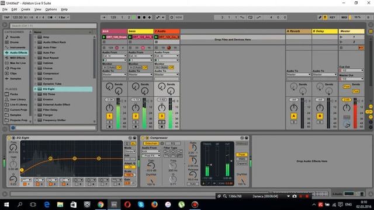This screenshot has height=210, width=374.
Task: Toggle kick track activator button 1
Action: point(109,116)
